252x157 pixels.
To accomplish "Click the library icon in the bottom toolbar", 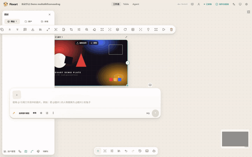I will [119, 151].
